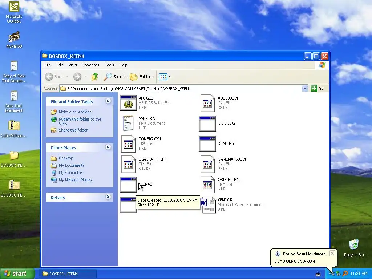Screen dimensions: 372x279
Task: Go to My Network Places
Action: click(75, 180)
